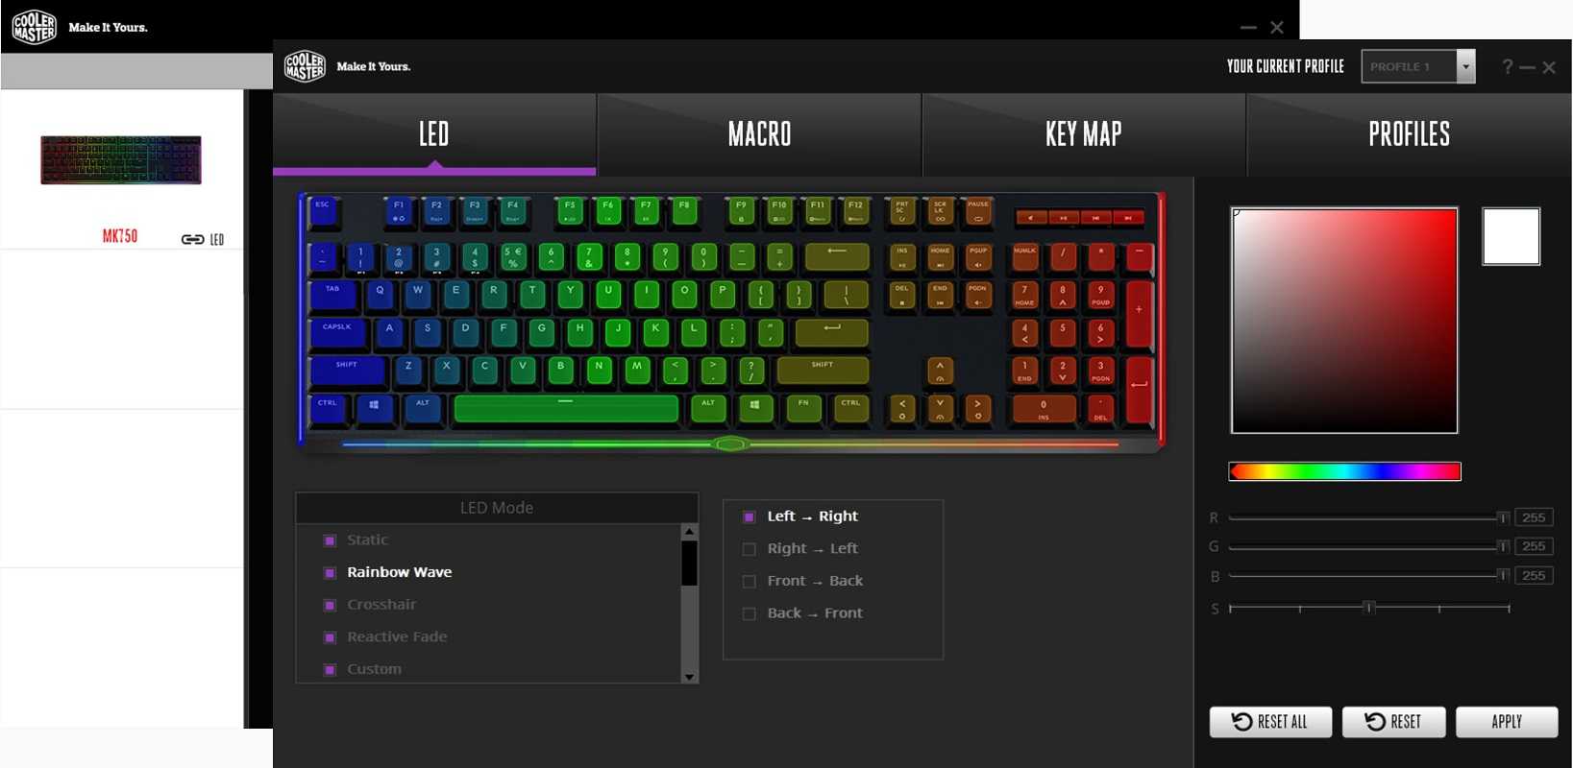Select Crosshair in the LED Mode list
The width and height of the screenshot is (1573, 768).
click(381, 605)
